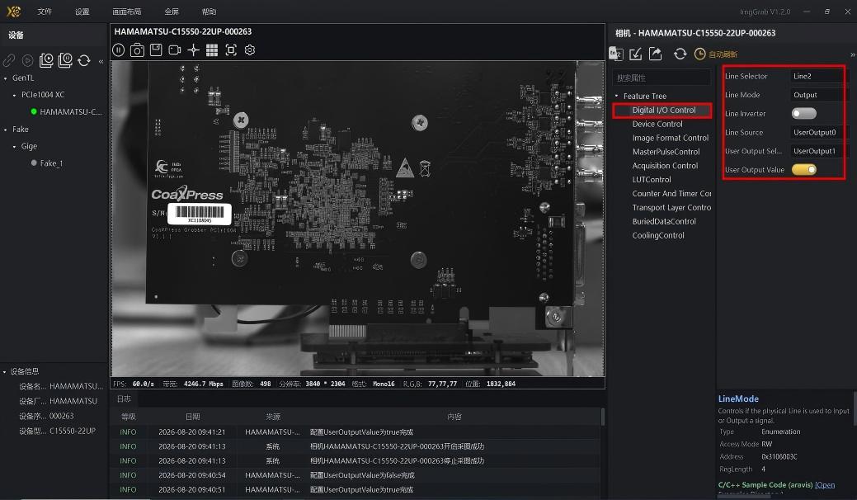Start video recording with the camcorder icon

pyautogui.click(x=174, y=50)
